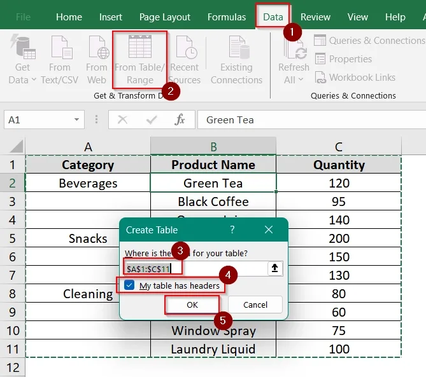Viewport: 426px width, 377px height.
Task: Import data From Text/CSV
Action: pos(59,60)
